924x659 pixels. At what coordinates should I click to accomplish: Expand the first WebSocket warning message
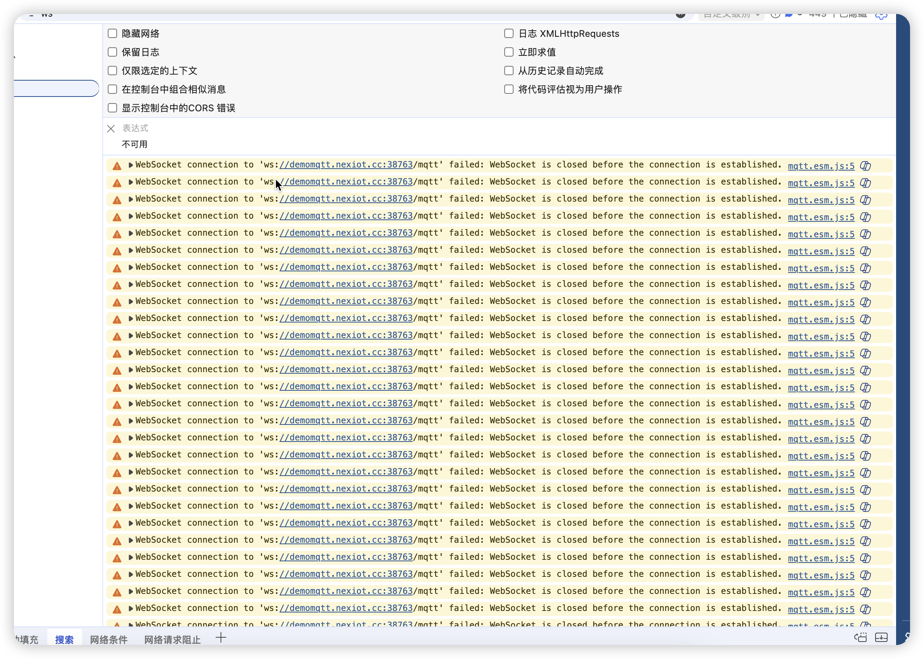pos(131,165)
